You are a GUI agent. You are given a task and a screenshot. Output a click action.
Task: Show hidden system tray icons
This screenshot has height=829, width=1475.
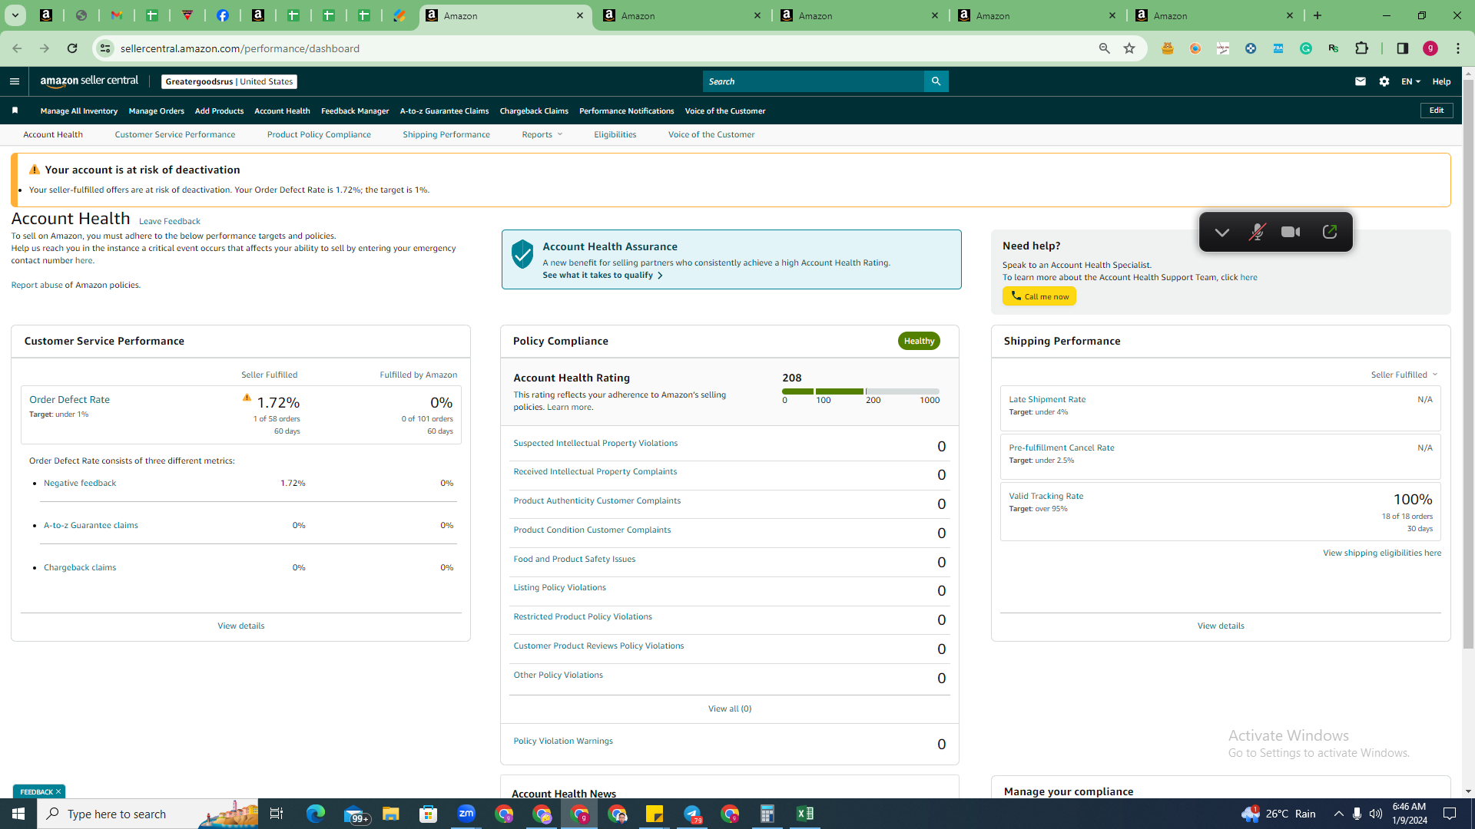tap(1338, 814)
